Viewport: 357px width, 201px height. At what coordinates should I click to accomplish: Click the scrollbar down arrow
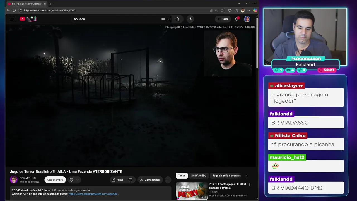click(x=257, y=198)
